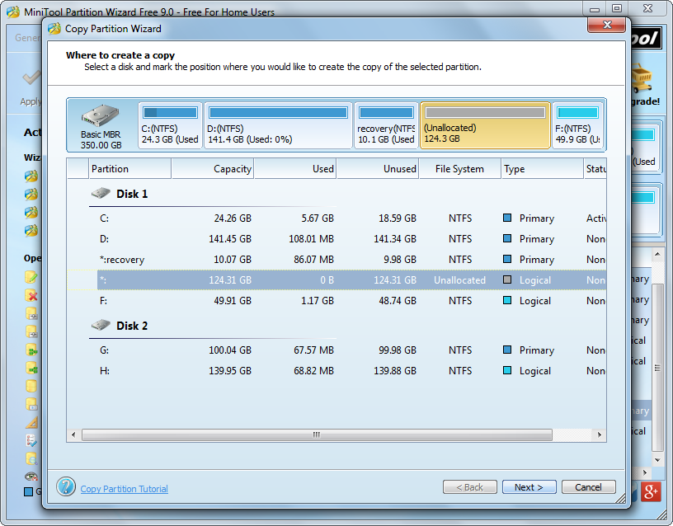Click the unallocated row gray Logical color square
673x526 pixels.
[507, 279]
